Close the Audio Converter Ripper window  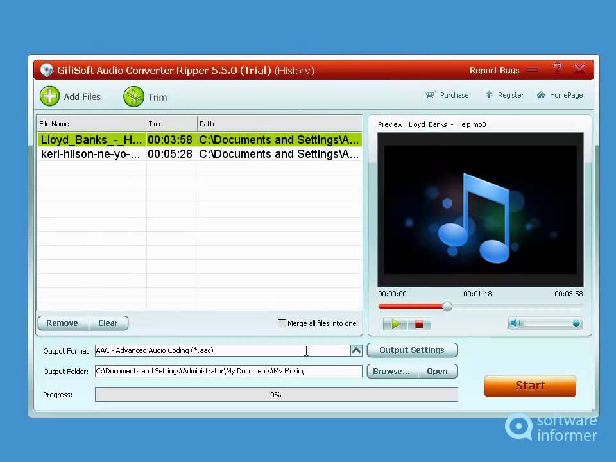[x=579, y=69]
